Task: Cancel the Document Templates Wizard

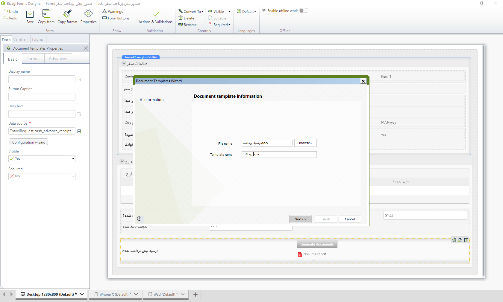Action: pos(350,219)
